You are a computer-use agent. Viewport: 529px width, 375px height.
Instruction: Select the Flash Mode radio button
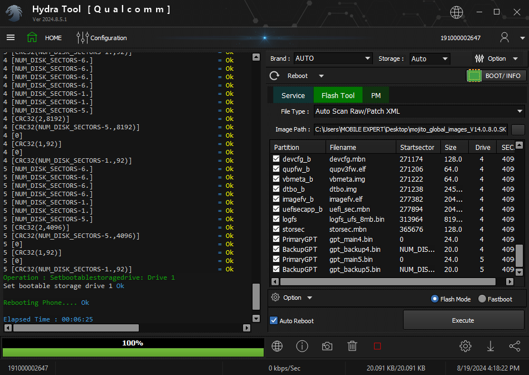click(x=435, y=299)
